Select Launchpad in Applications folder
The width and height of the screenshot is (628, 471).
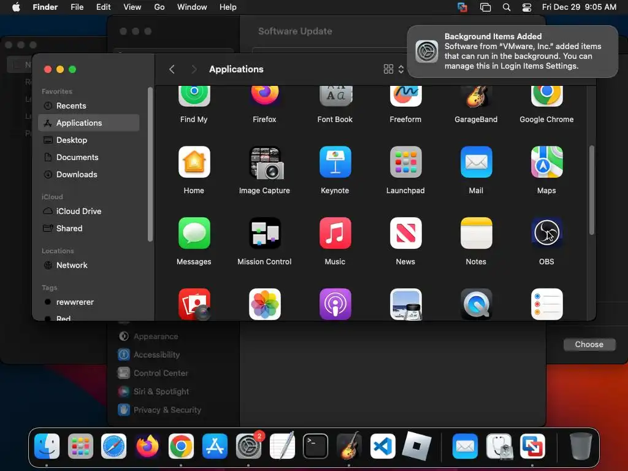405,162
